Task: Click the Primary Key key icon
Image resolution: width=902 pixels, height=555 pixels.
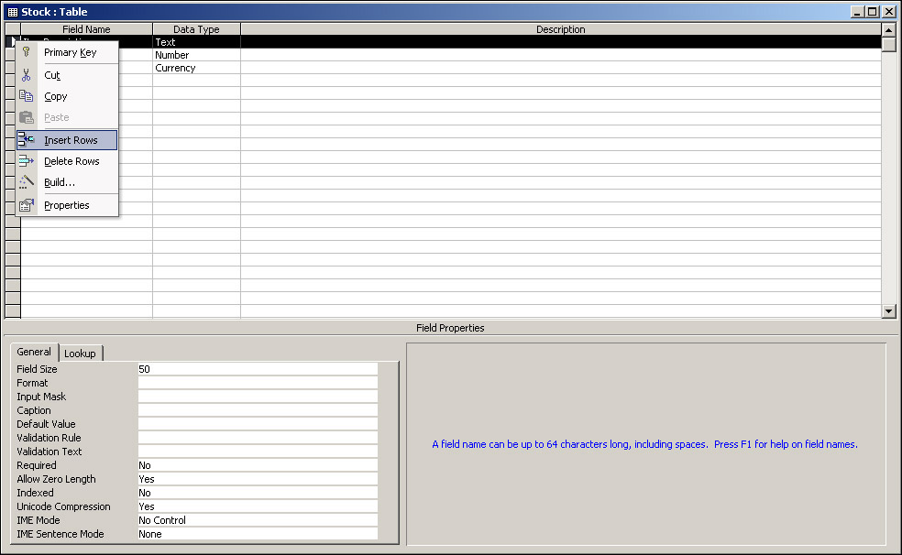Action: tap(26, 52)
